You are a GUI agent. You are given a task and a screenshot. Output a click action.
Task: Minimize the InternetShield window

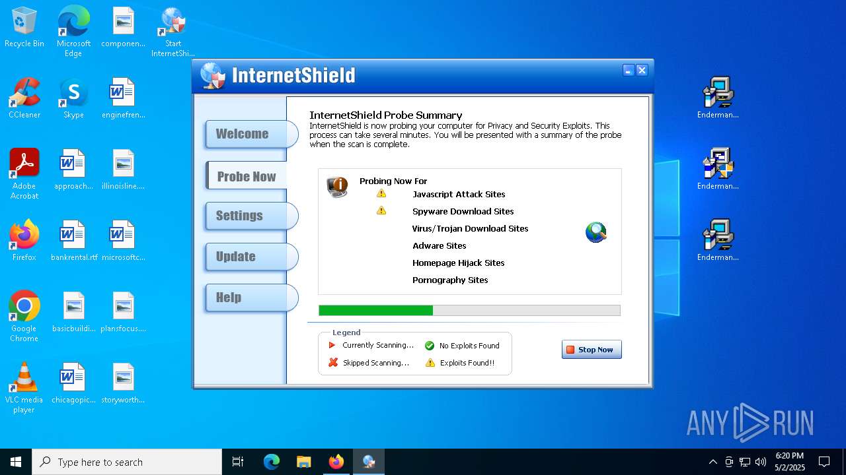click(629, 71)
